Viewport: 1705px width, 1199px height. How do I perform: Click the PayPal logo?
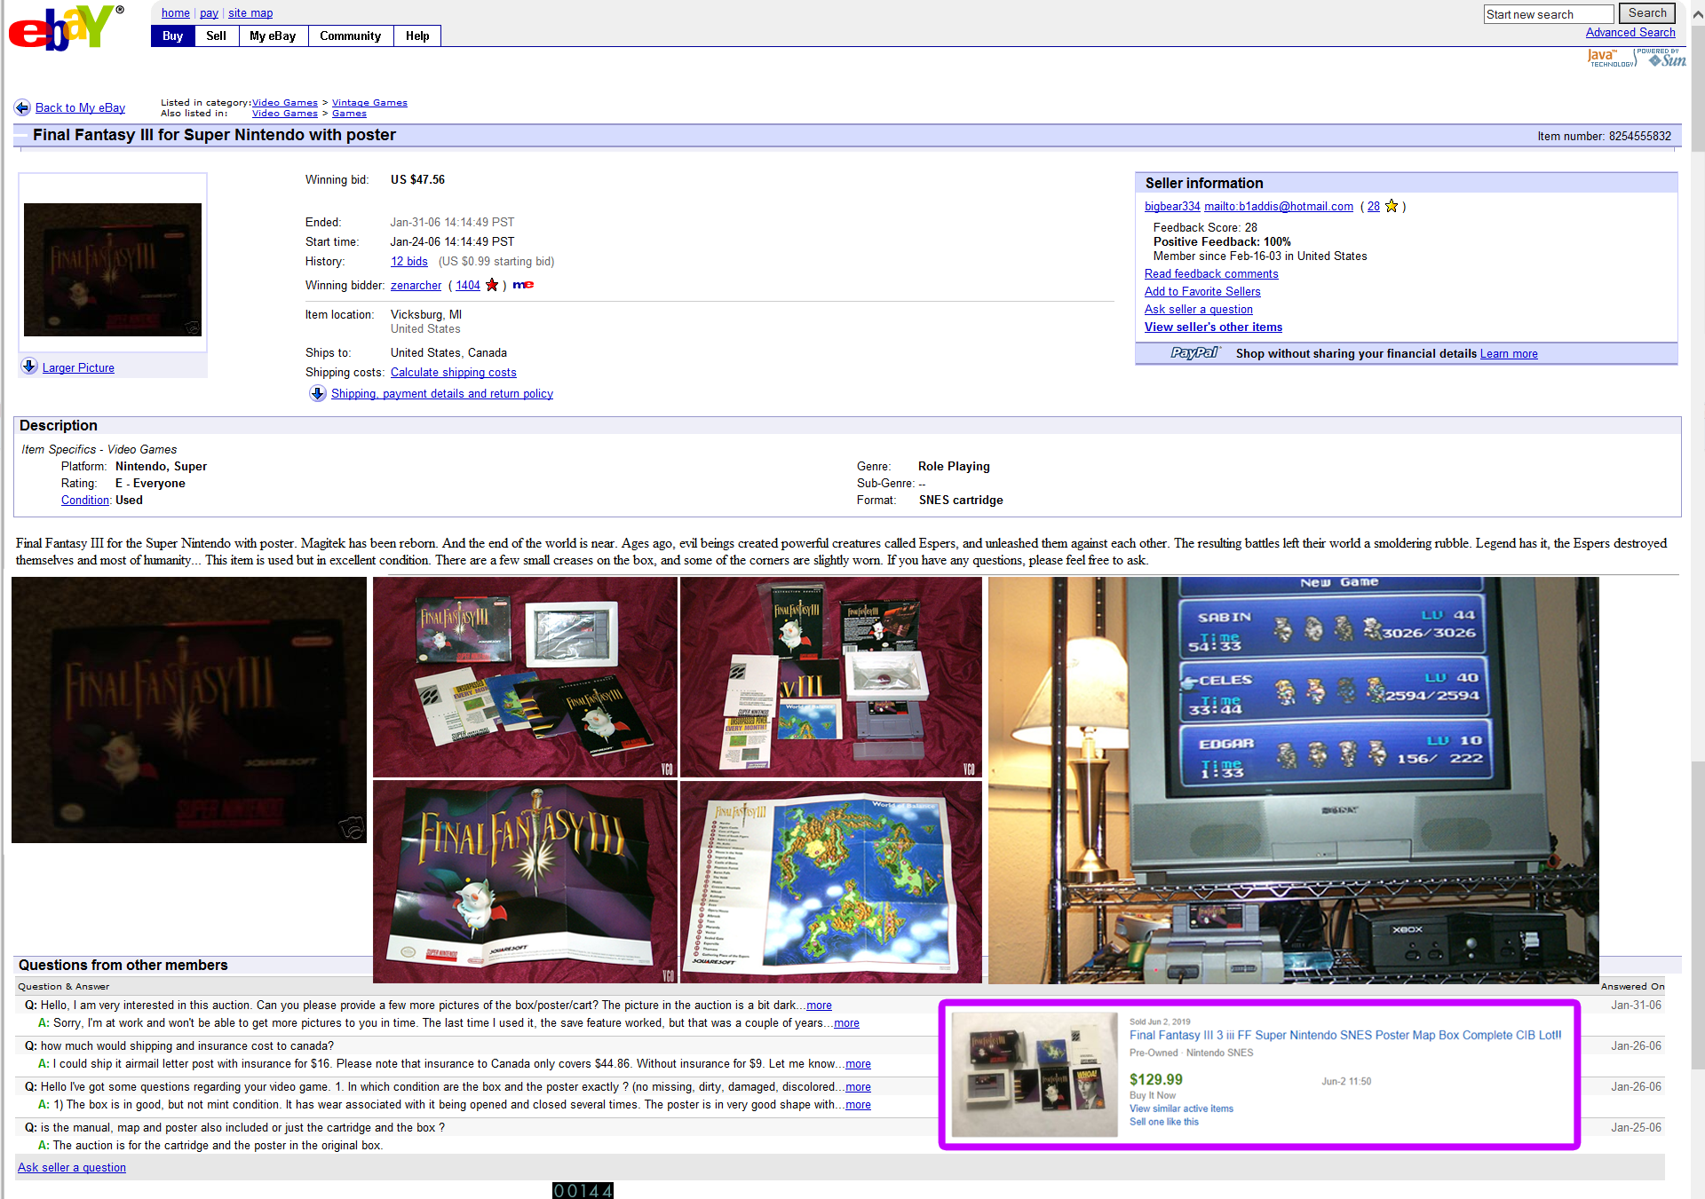tap(1194, 353)
